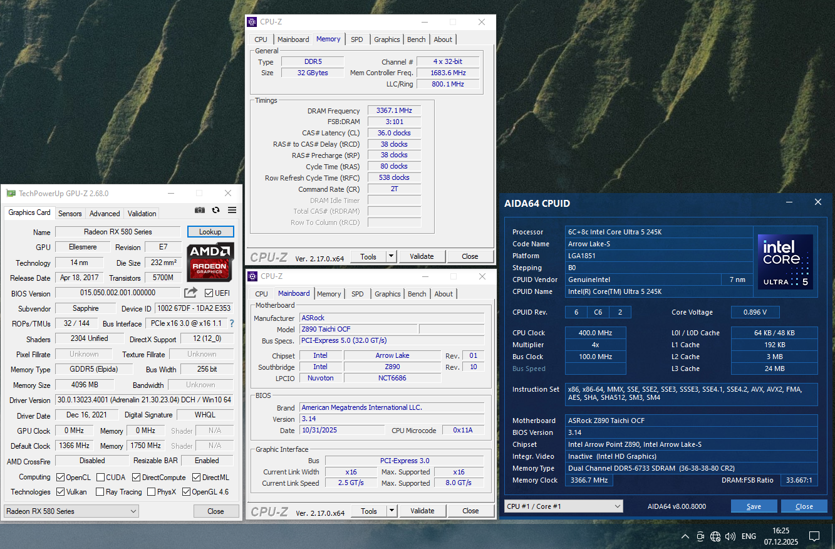
Task: Click the Bus Interface question mark icon
Action: [x=232, y=323]
